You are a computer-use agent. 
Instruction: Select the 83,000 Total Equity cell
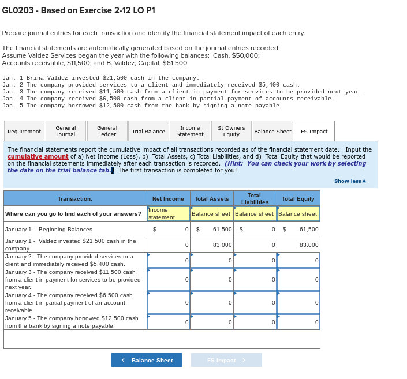click(x=298, y=245)
